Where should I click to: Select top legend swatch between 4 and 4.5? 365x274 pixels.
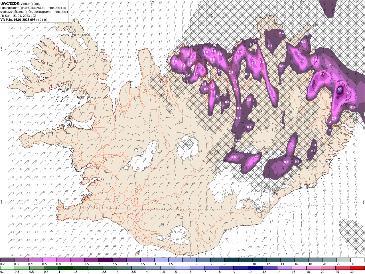[x=161, y=260]
